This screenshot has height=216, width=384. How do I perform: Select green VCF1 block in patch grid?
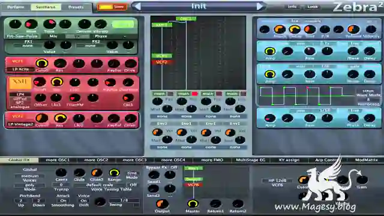click(161, 56)
